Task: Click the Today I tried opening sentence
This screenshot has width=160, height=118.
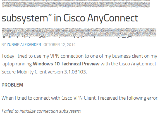Action: pyautogui.click(x=79, y=64)
